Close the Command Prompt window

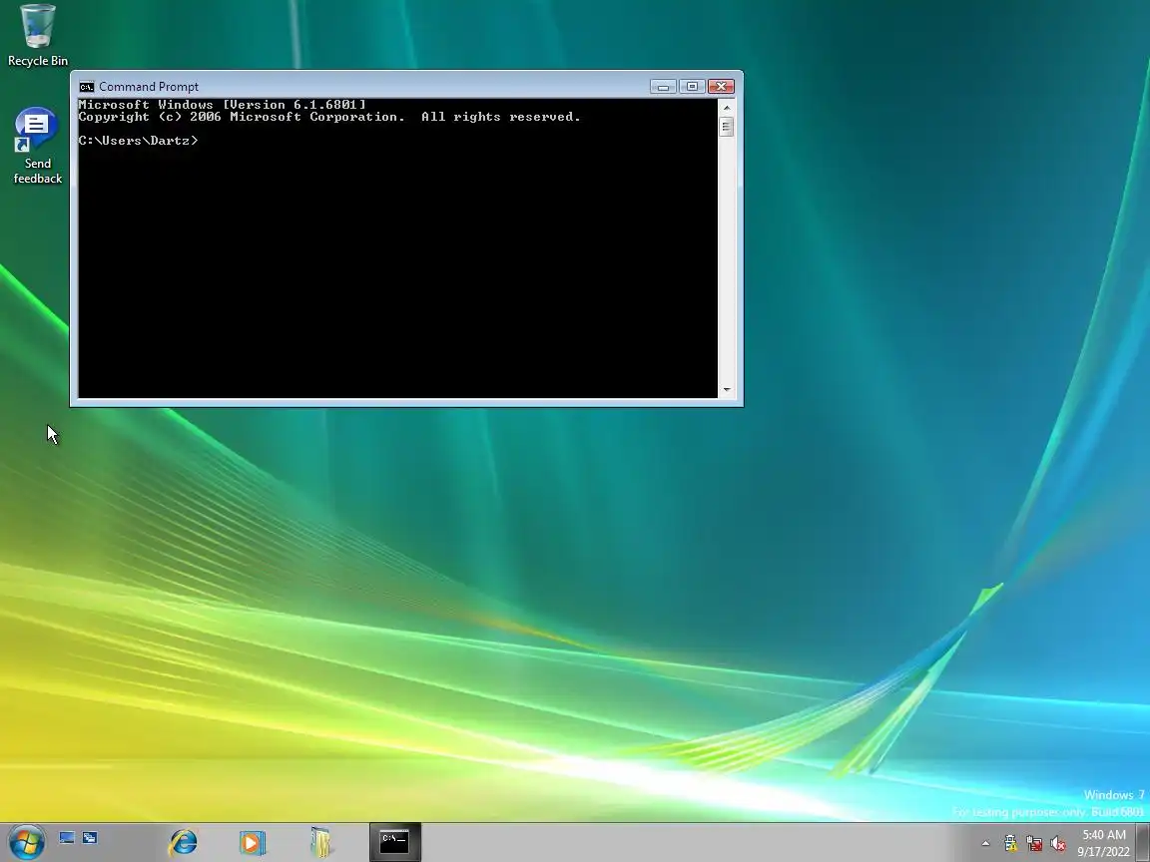point(721,87)
